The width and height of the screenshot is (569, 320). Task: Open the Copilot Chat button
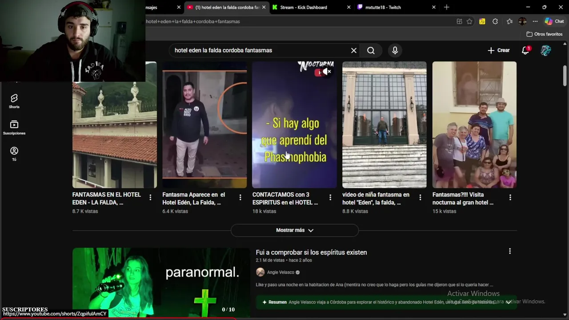[x=554, y=21]
